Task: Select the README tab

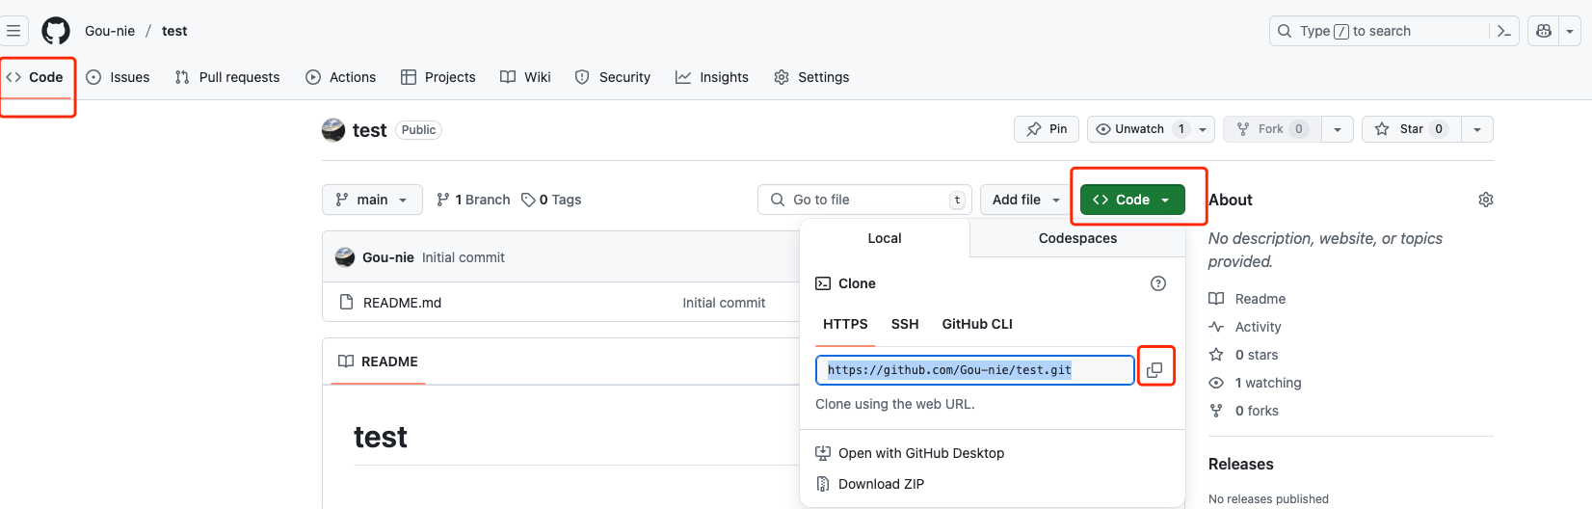Action: (378, 362)
